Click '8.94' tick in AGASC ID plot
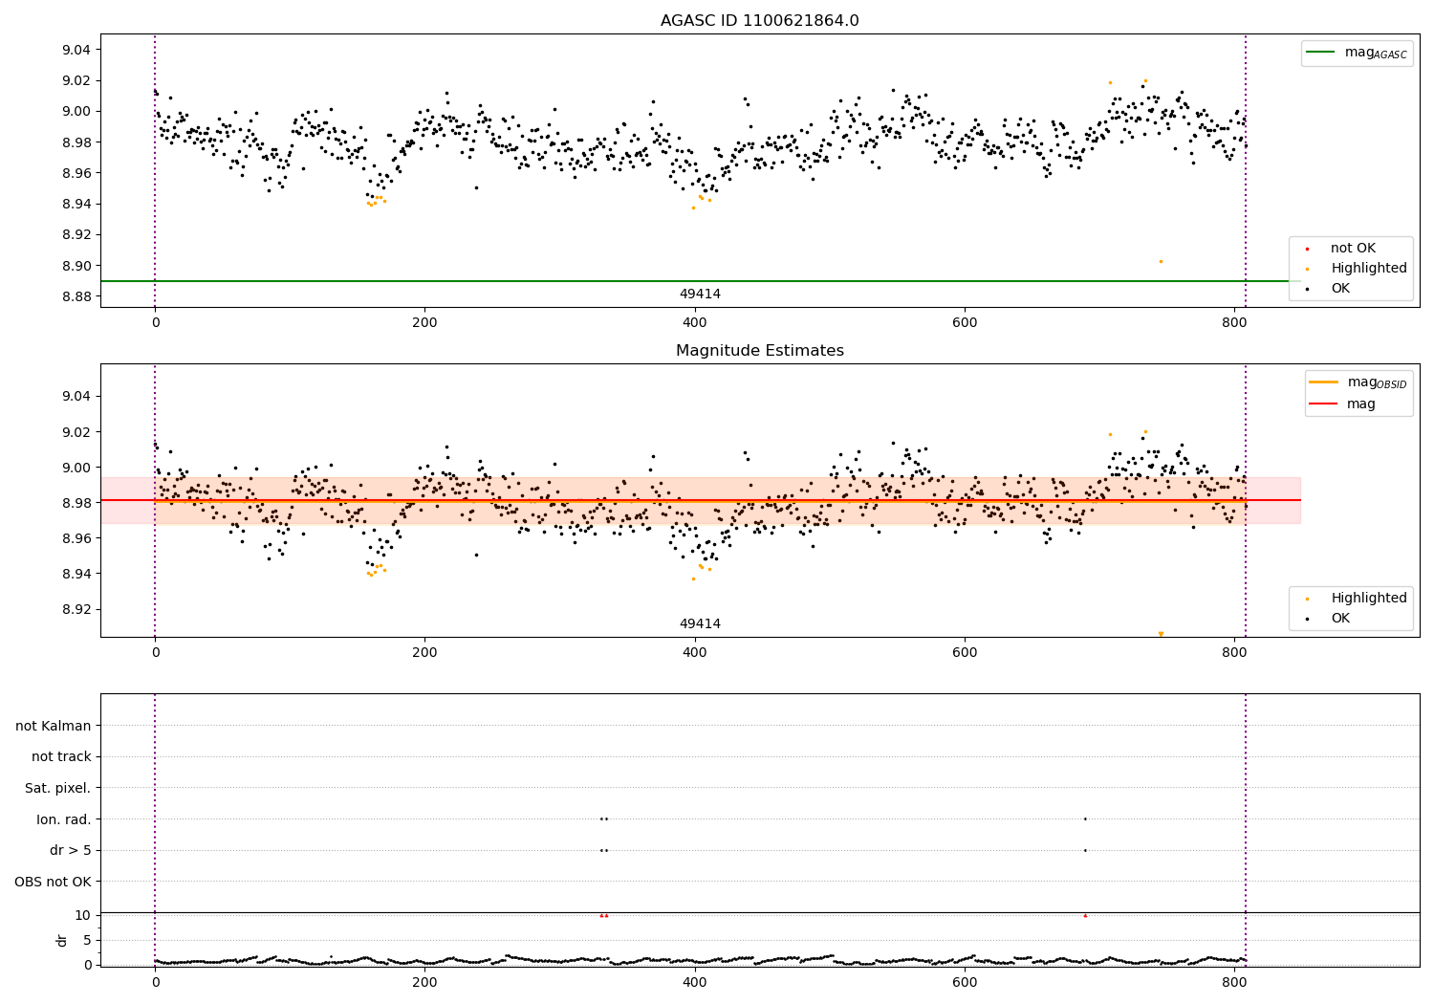 (x=76, y=204)
